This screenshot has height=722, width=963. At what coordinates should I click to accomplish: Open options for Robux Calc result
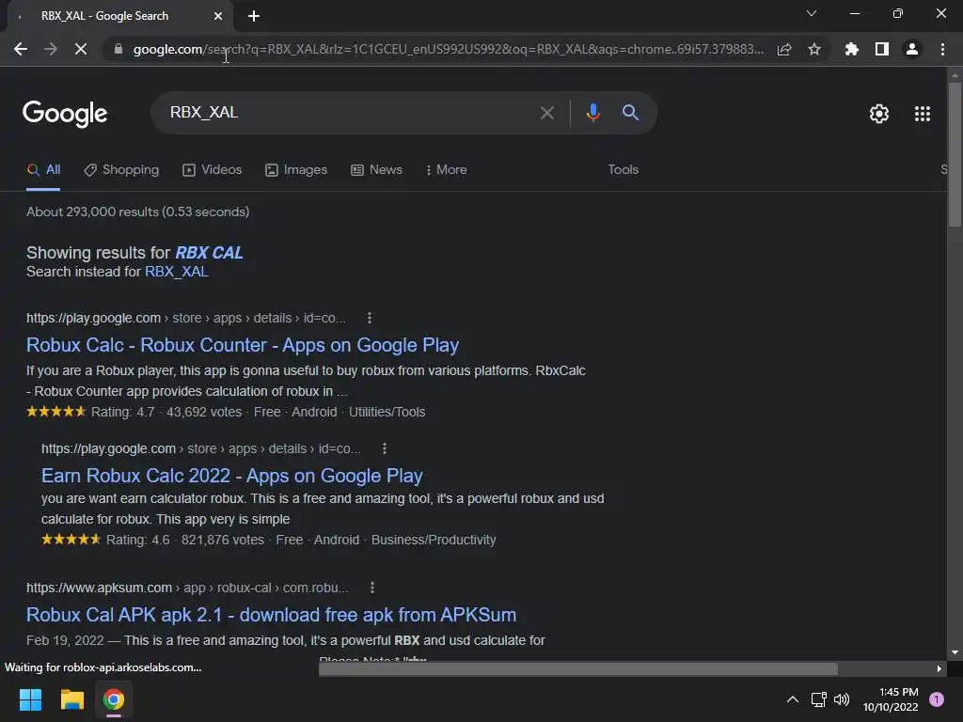(x=369, y=318)
